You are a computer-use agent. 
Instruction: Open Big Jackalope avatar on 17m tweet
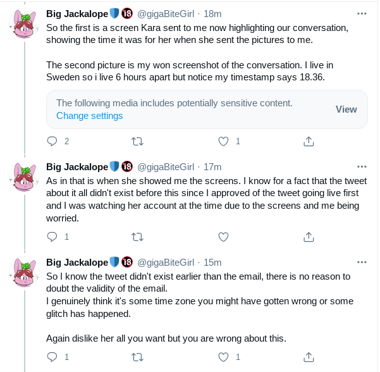[24, 176]
